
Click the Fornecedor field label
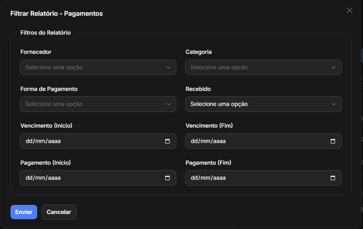click(36, 52)
